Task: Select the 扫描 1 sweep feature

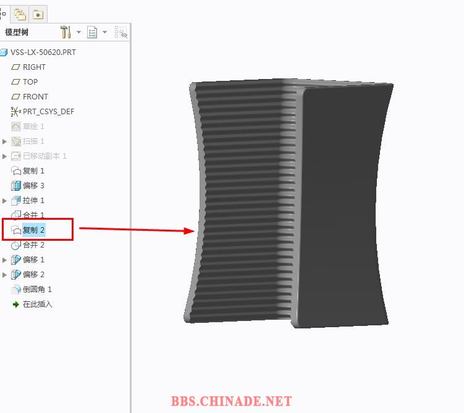Action: pyautogui.click(x=33, y=141)
